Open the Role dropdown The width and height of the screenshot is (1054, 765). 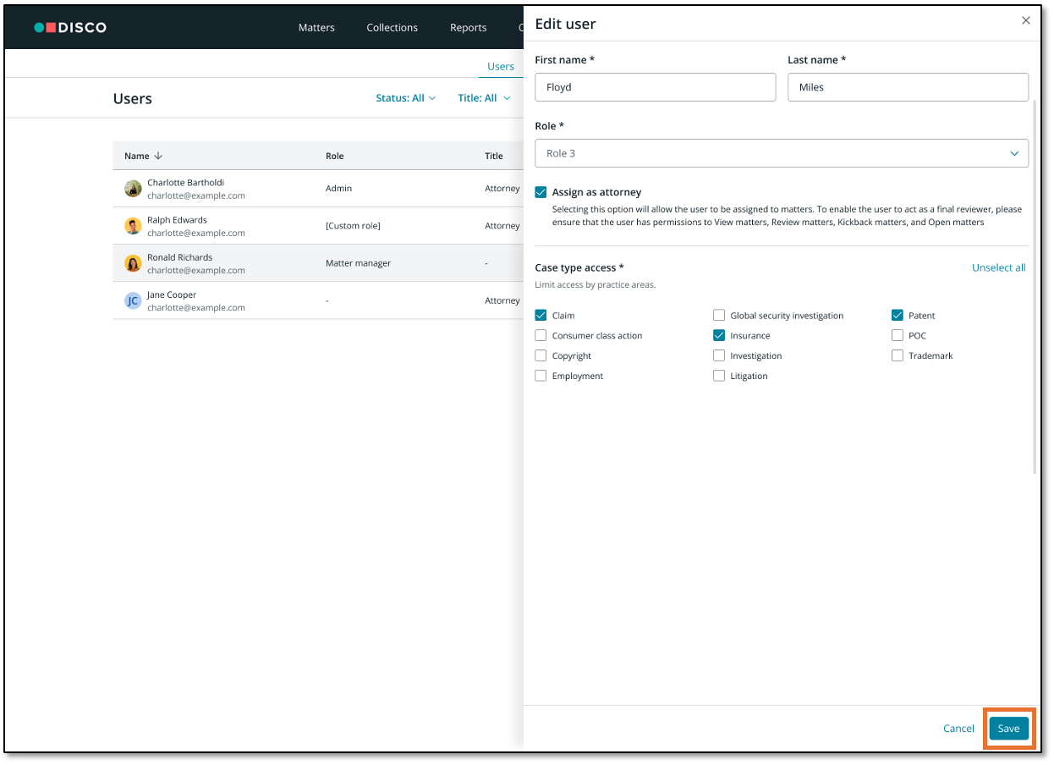[x=781, y=153]
